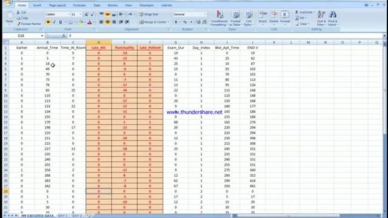This screenshot has width=388, height=218.
Task: Click Increase Indent
Action: [x=127, y=22]
